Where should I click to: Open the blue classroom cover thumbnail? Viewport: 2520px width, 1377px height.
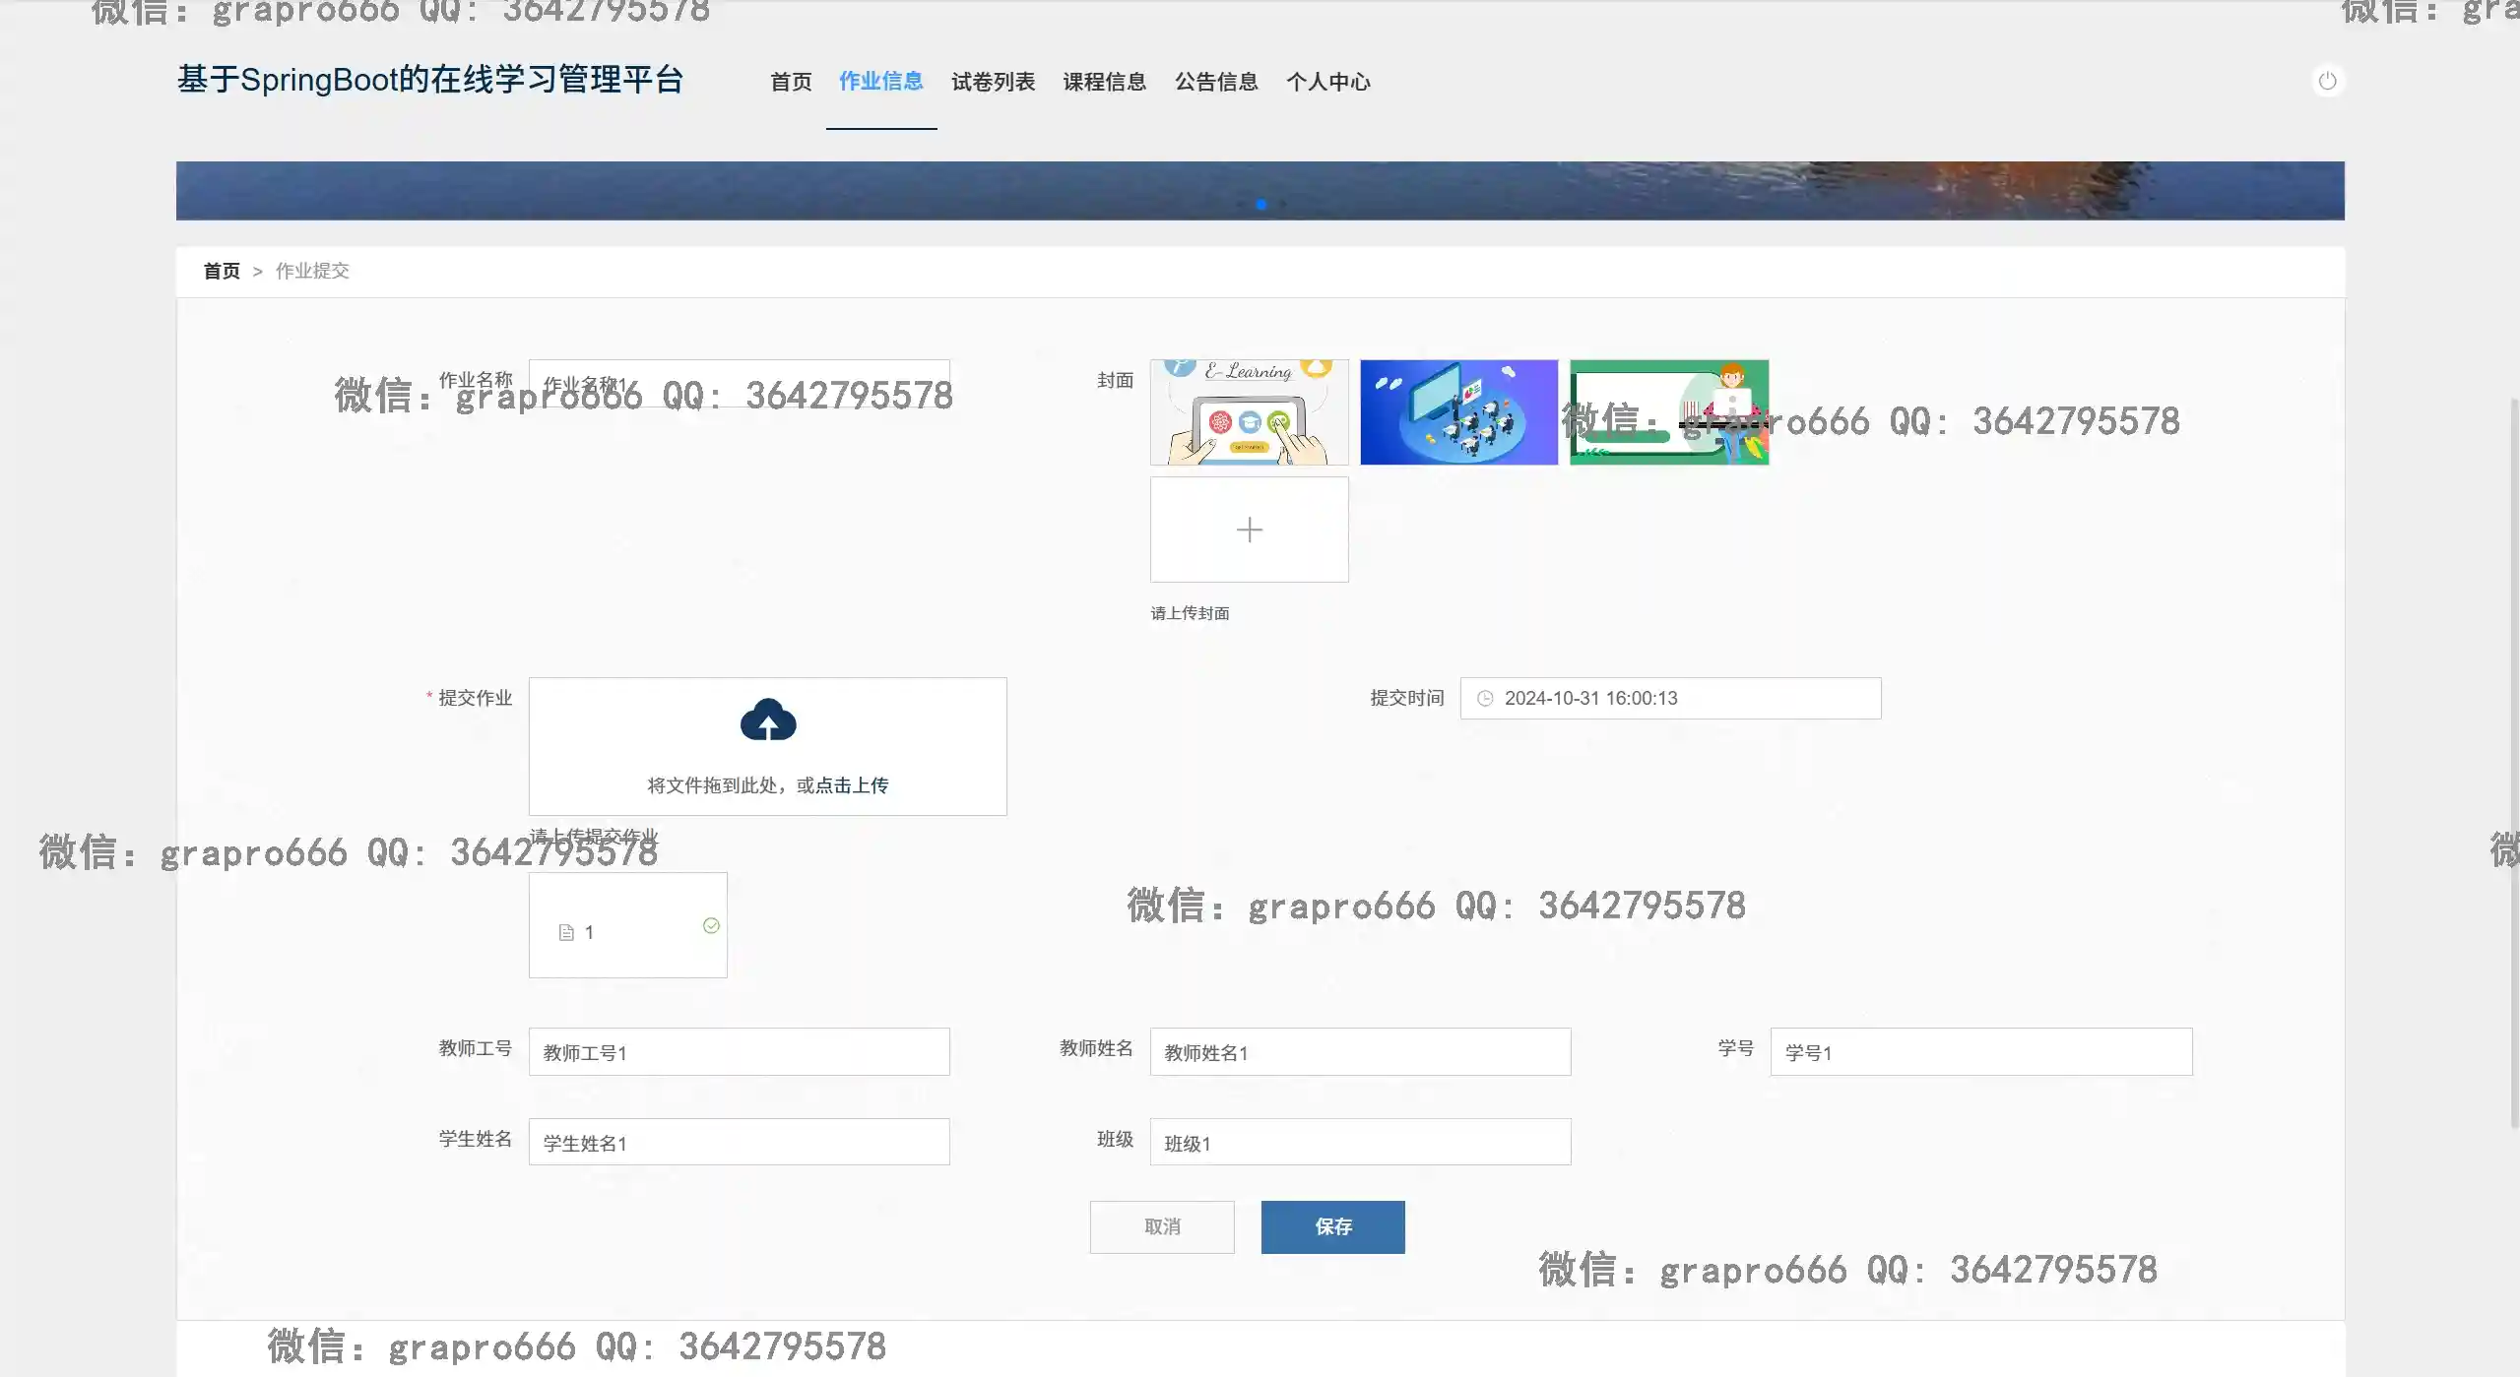point(1458,412)
